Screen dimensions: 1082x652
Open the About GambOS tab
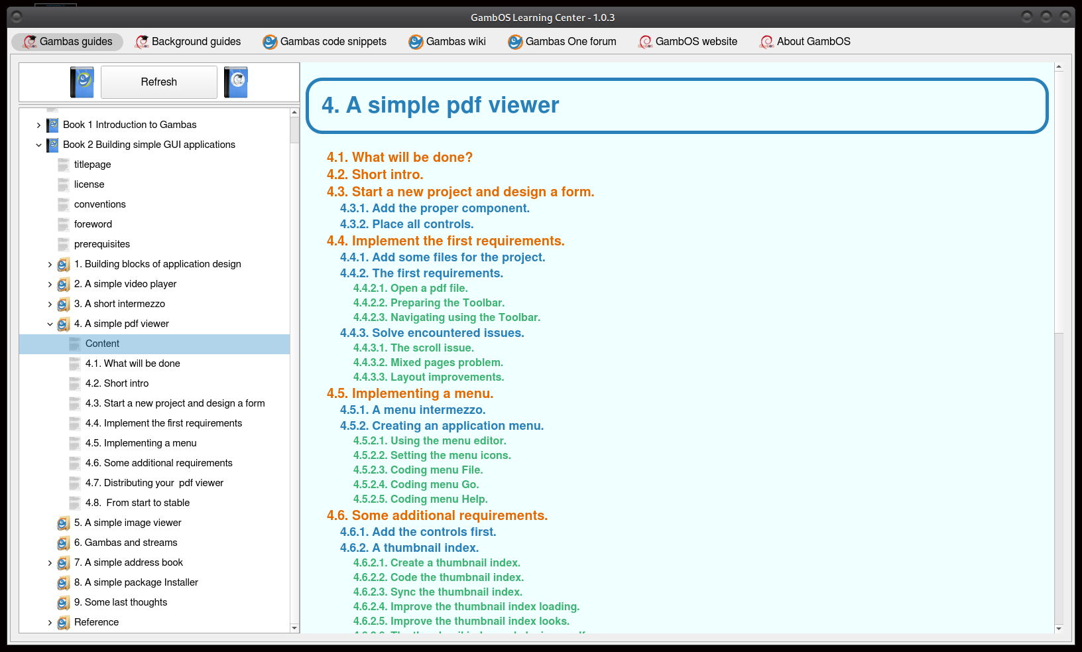806,42
